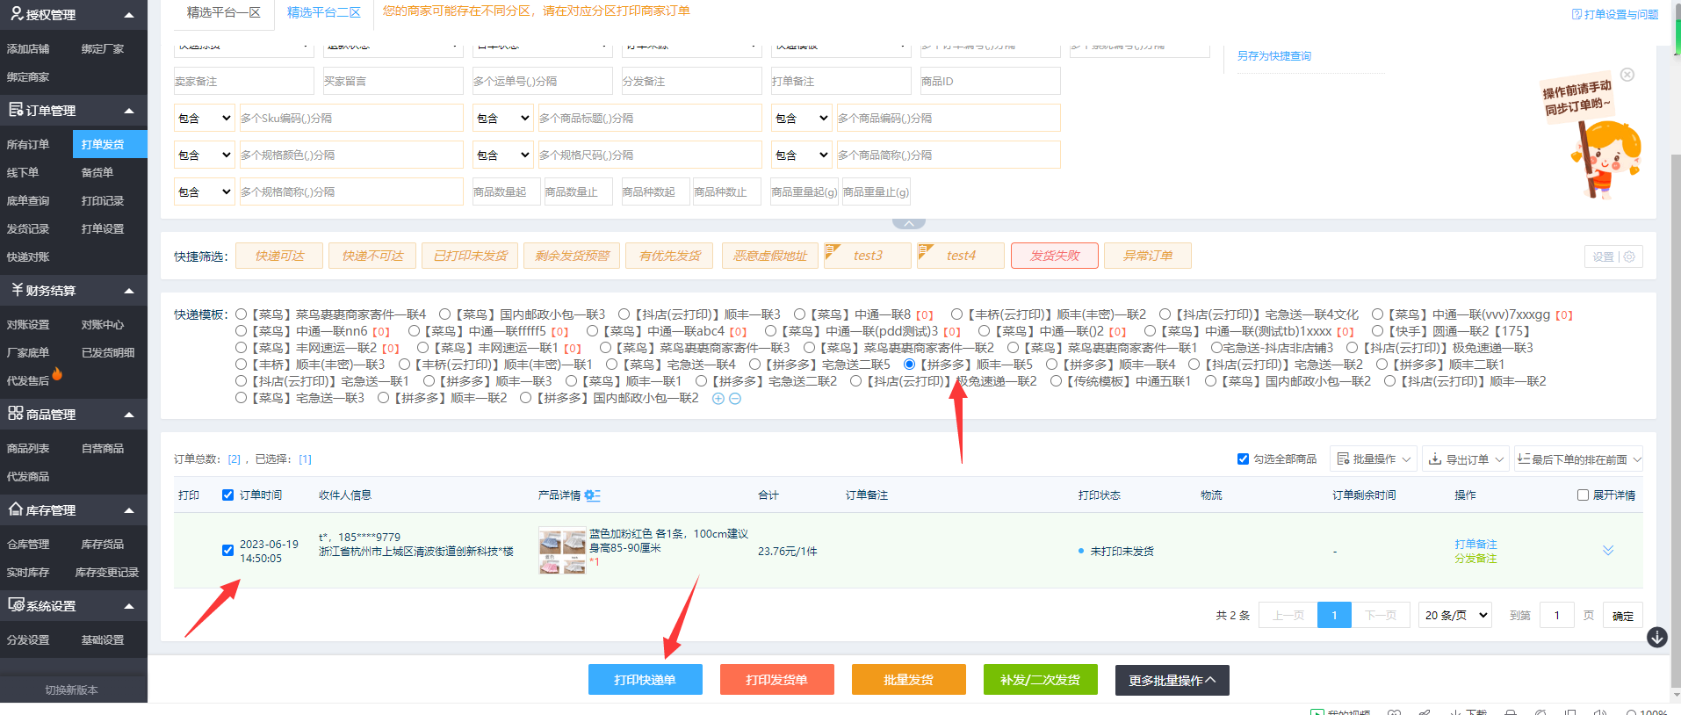Click the plus icon to add express template

pyautogui.click(x=718, y=399)
